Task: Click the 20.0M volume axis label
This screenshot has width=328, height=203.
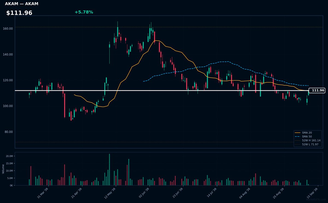Action: point(9,156)
